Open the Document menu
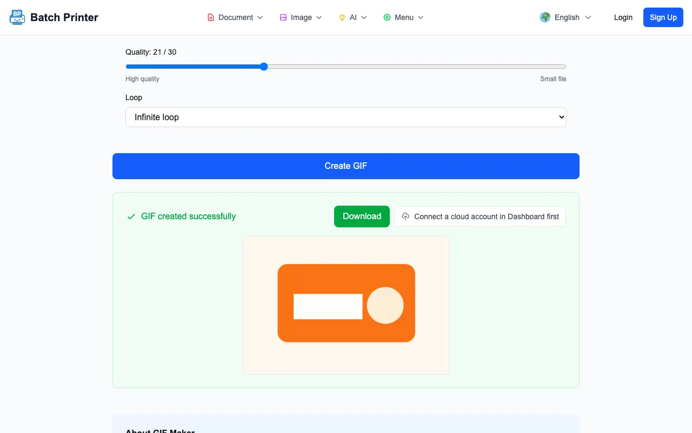Image resolution: width=692 pixels, height=433 pixels. pyautogui.click(x=235, y=17)
